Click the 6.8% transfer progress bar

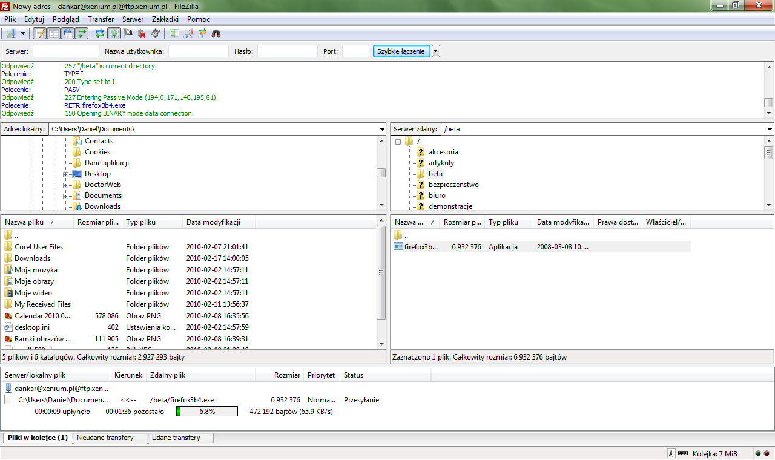pyautogui.click(x=206, y=412)
